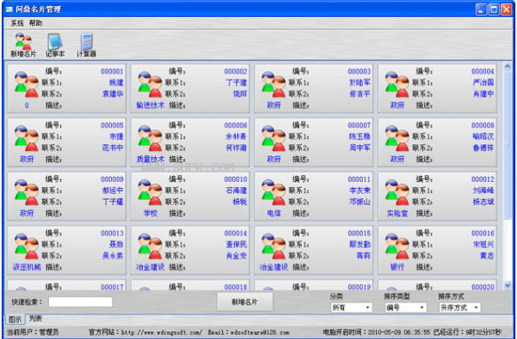Screen dimensions: 517x339
Task: Maximize the 名片管理 window
Action: (x=494, y=9)
